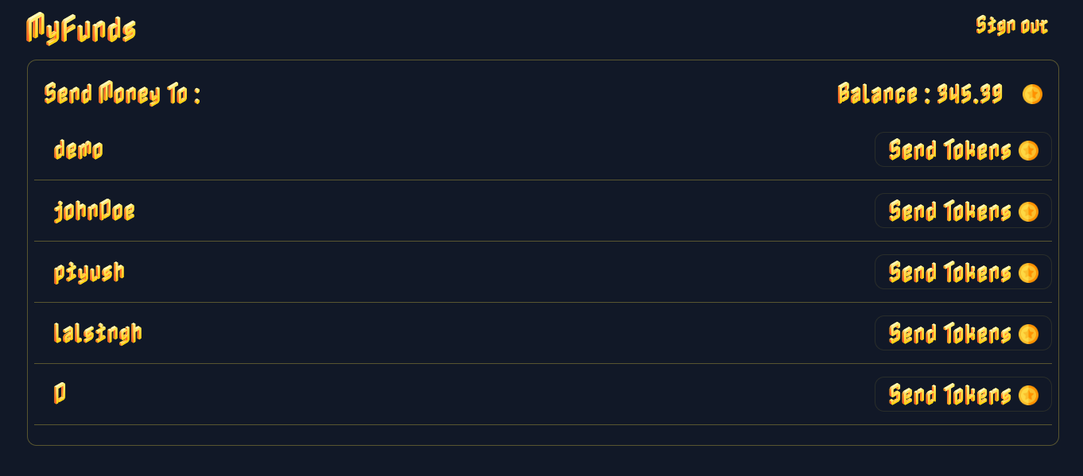The height and width of the screenshot is (476, 1083).
Task: Click the coin icon in user D's Send Tokens button
Action: pos(1028,395)
